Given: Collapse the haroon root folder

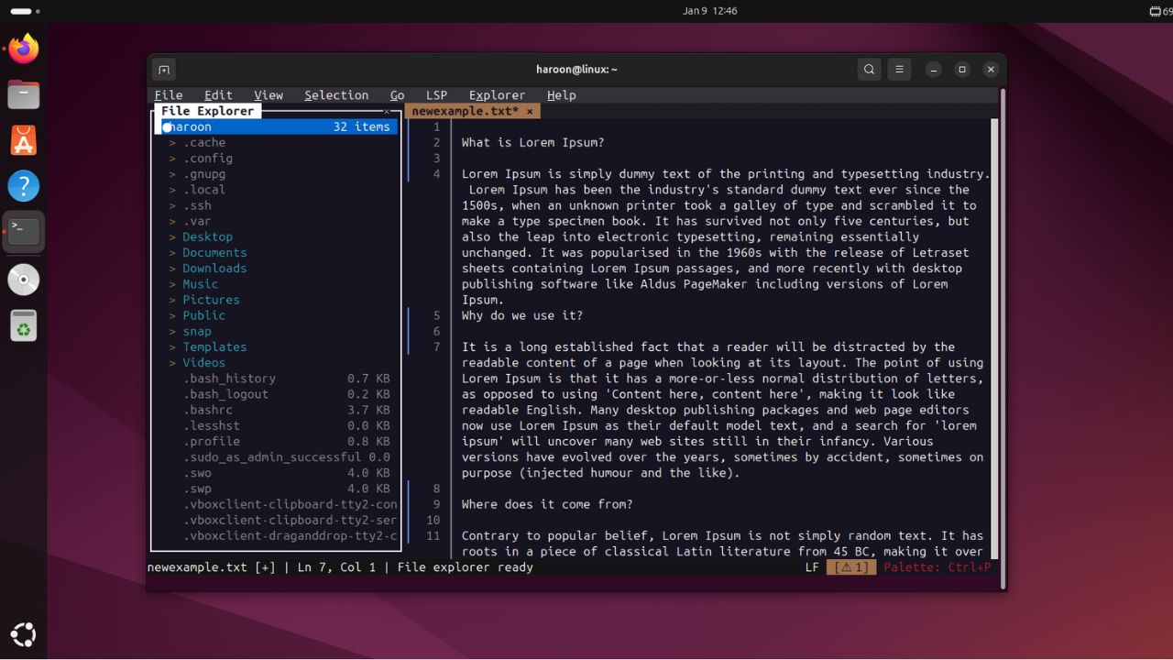Looking at the screenshot, I should [x=186, y=126].
